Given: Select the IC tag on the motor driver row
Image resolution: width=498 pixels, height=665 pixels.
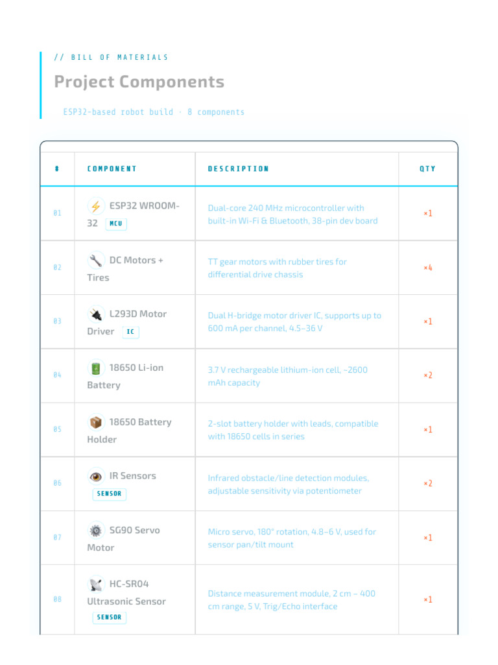Looking at the screenshot, I should [x=130, y=332].
